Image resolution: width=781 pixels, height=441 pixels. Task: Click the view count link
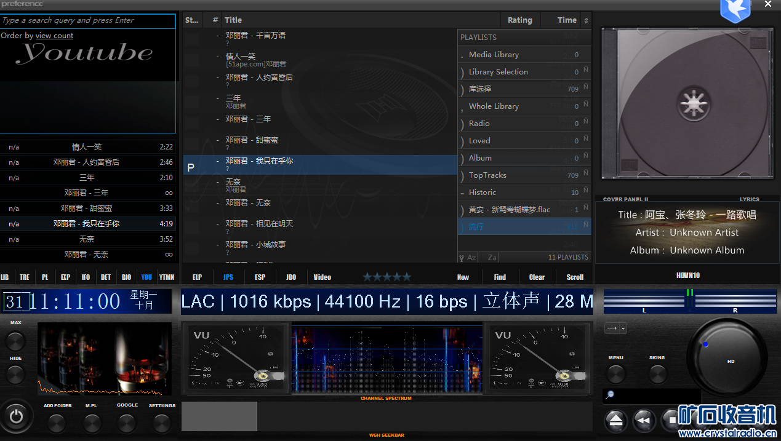click(54, 36)
